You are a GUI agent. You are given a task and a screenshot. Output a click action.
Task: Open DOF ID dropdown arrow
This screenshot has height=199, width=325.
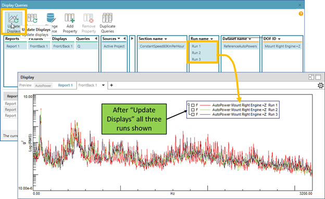[x=279, y=39]
